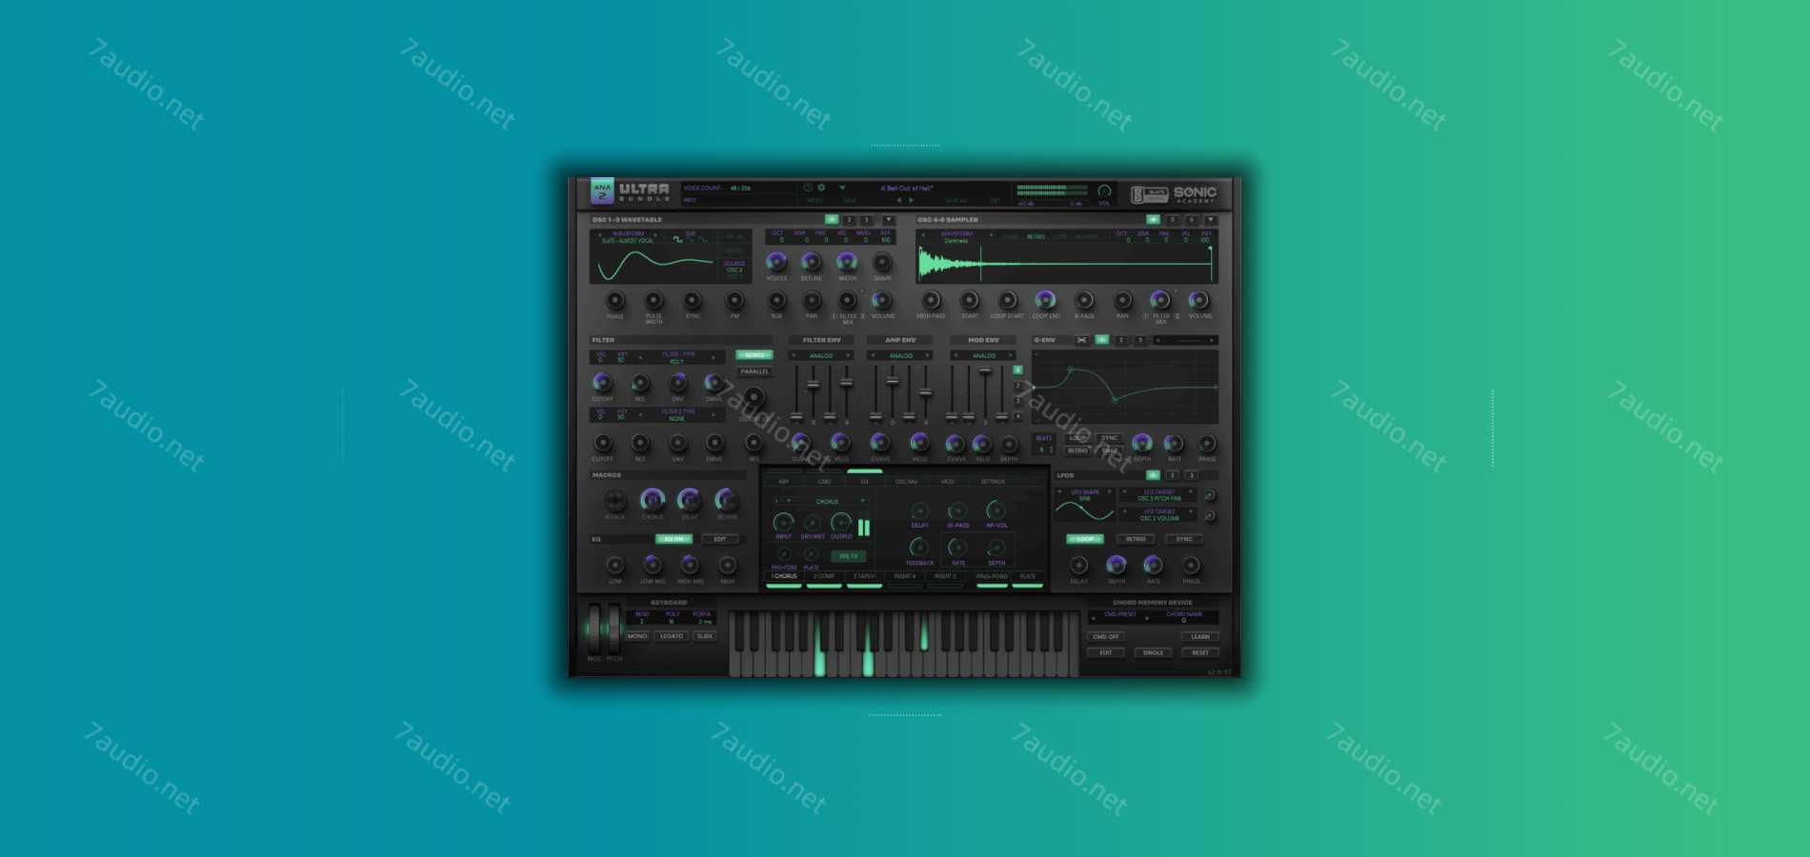Click the chord memory RESET button
The height and width of the screenshot is (857, 1810).
click(x=1200, y=653)
